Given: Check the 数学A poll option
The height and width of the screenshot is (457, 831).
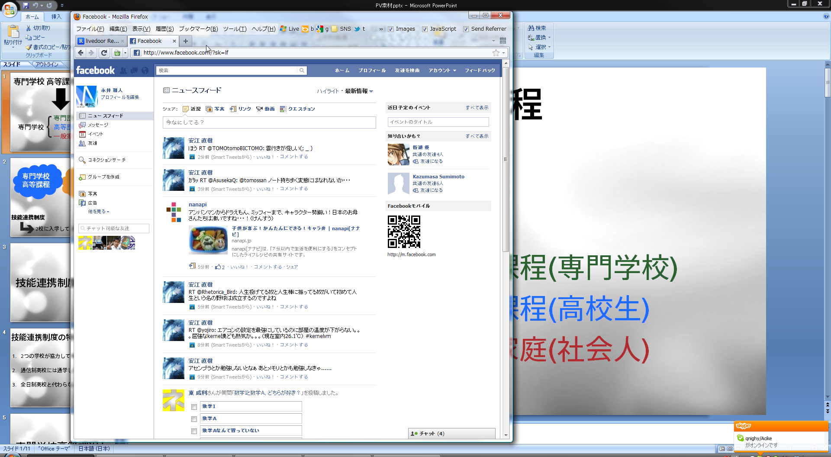Looking at the screenshot, I should coord(194,419).
